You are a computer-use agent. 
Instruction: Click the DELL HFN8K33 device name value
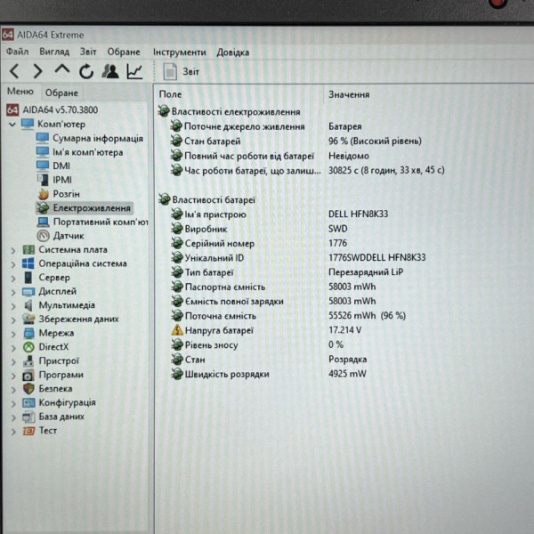click(359, 214)
